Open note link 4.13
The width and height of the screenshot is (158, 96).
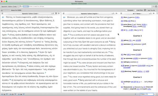[122, 71]
